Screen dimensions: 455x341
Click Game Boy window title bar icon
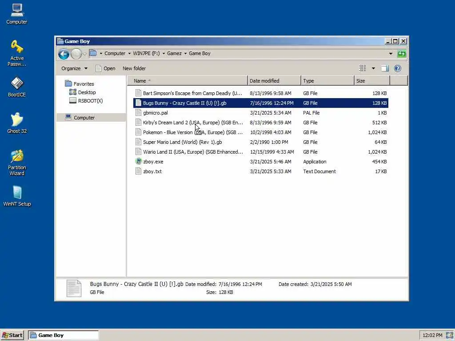pyautogui.click(x=60, y=41)
